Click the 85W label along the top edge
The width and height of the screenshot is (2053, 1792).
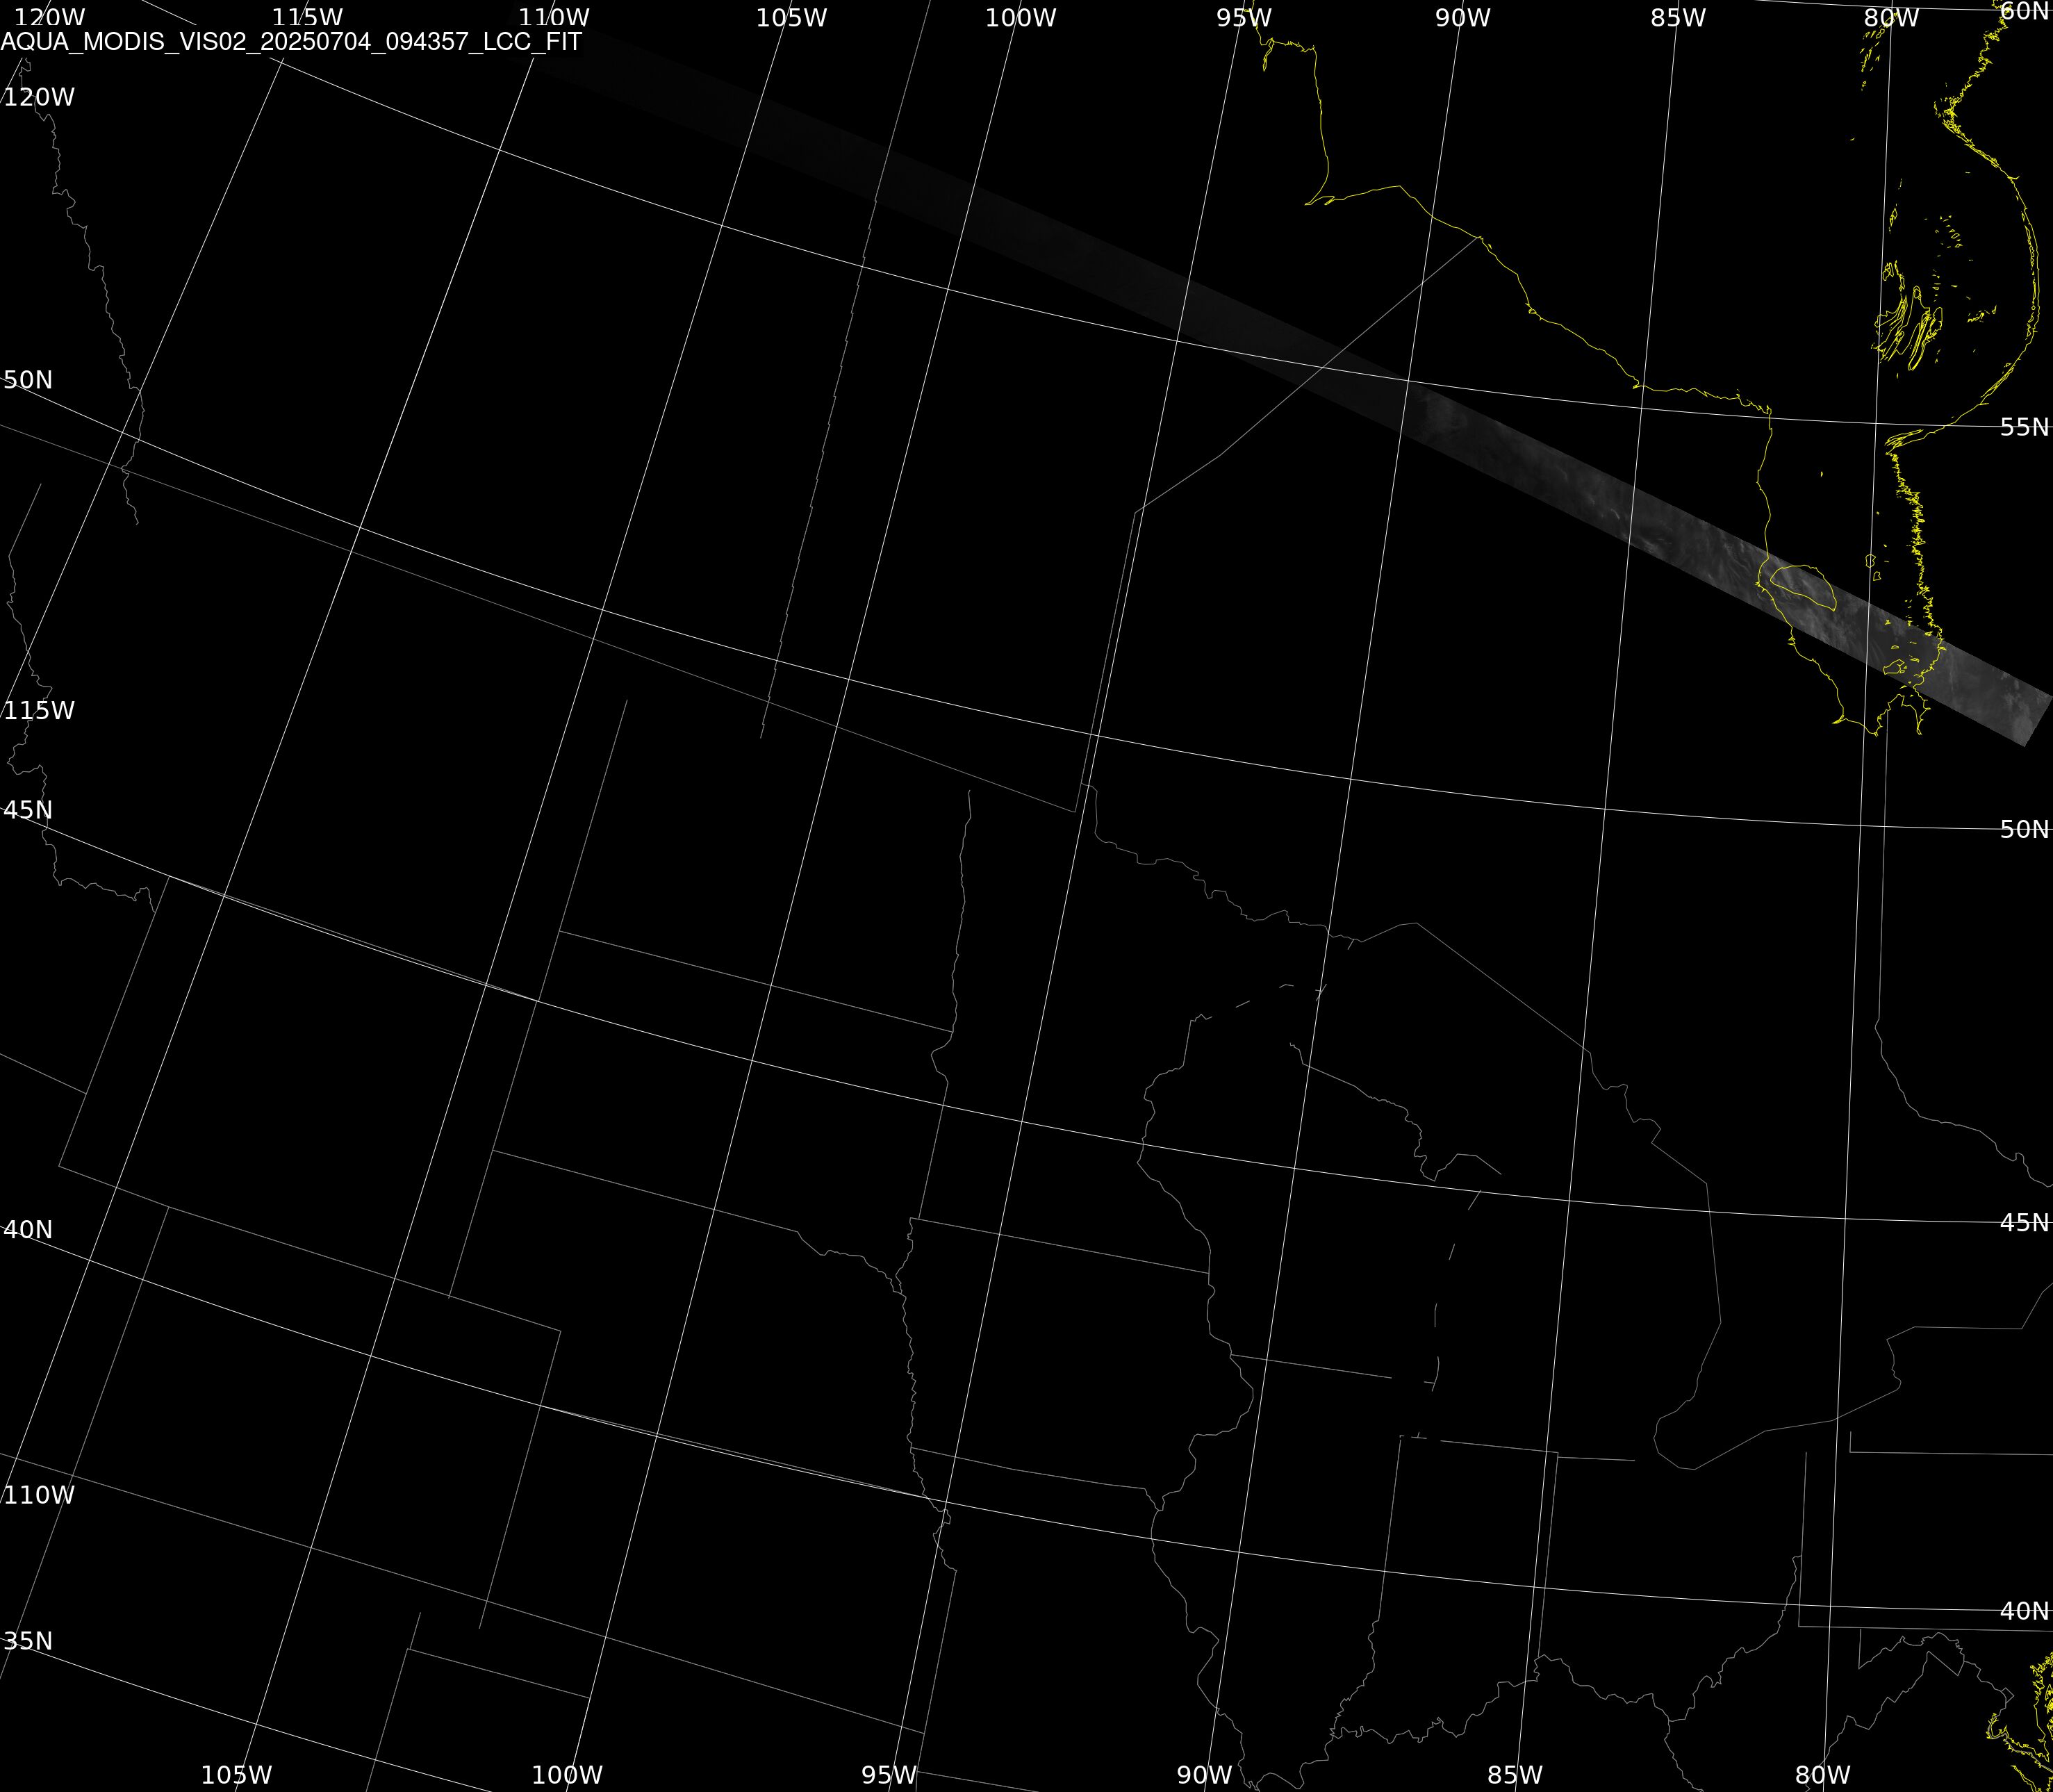pyautogui.click(x=1678, y=18)
